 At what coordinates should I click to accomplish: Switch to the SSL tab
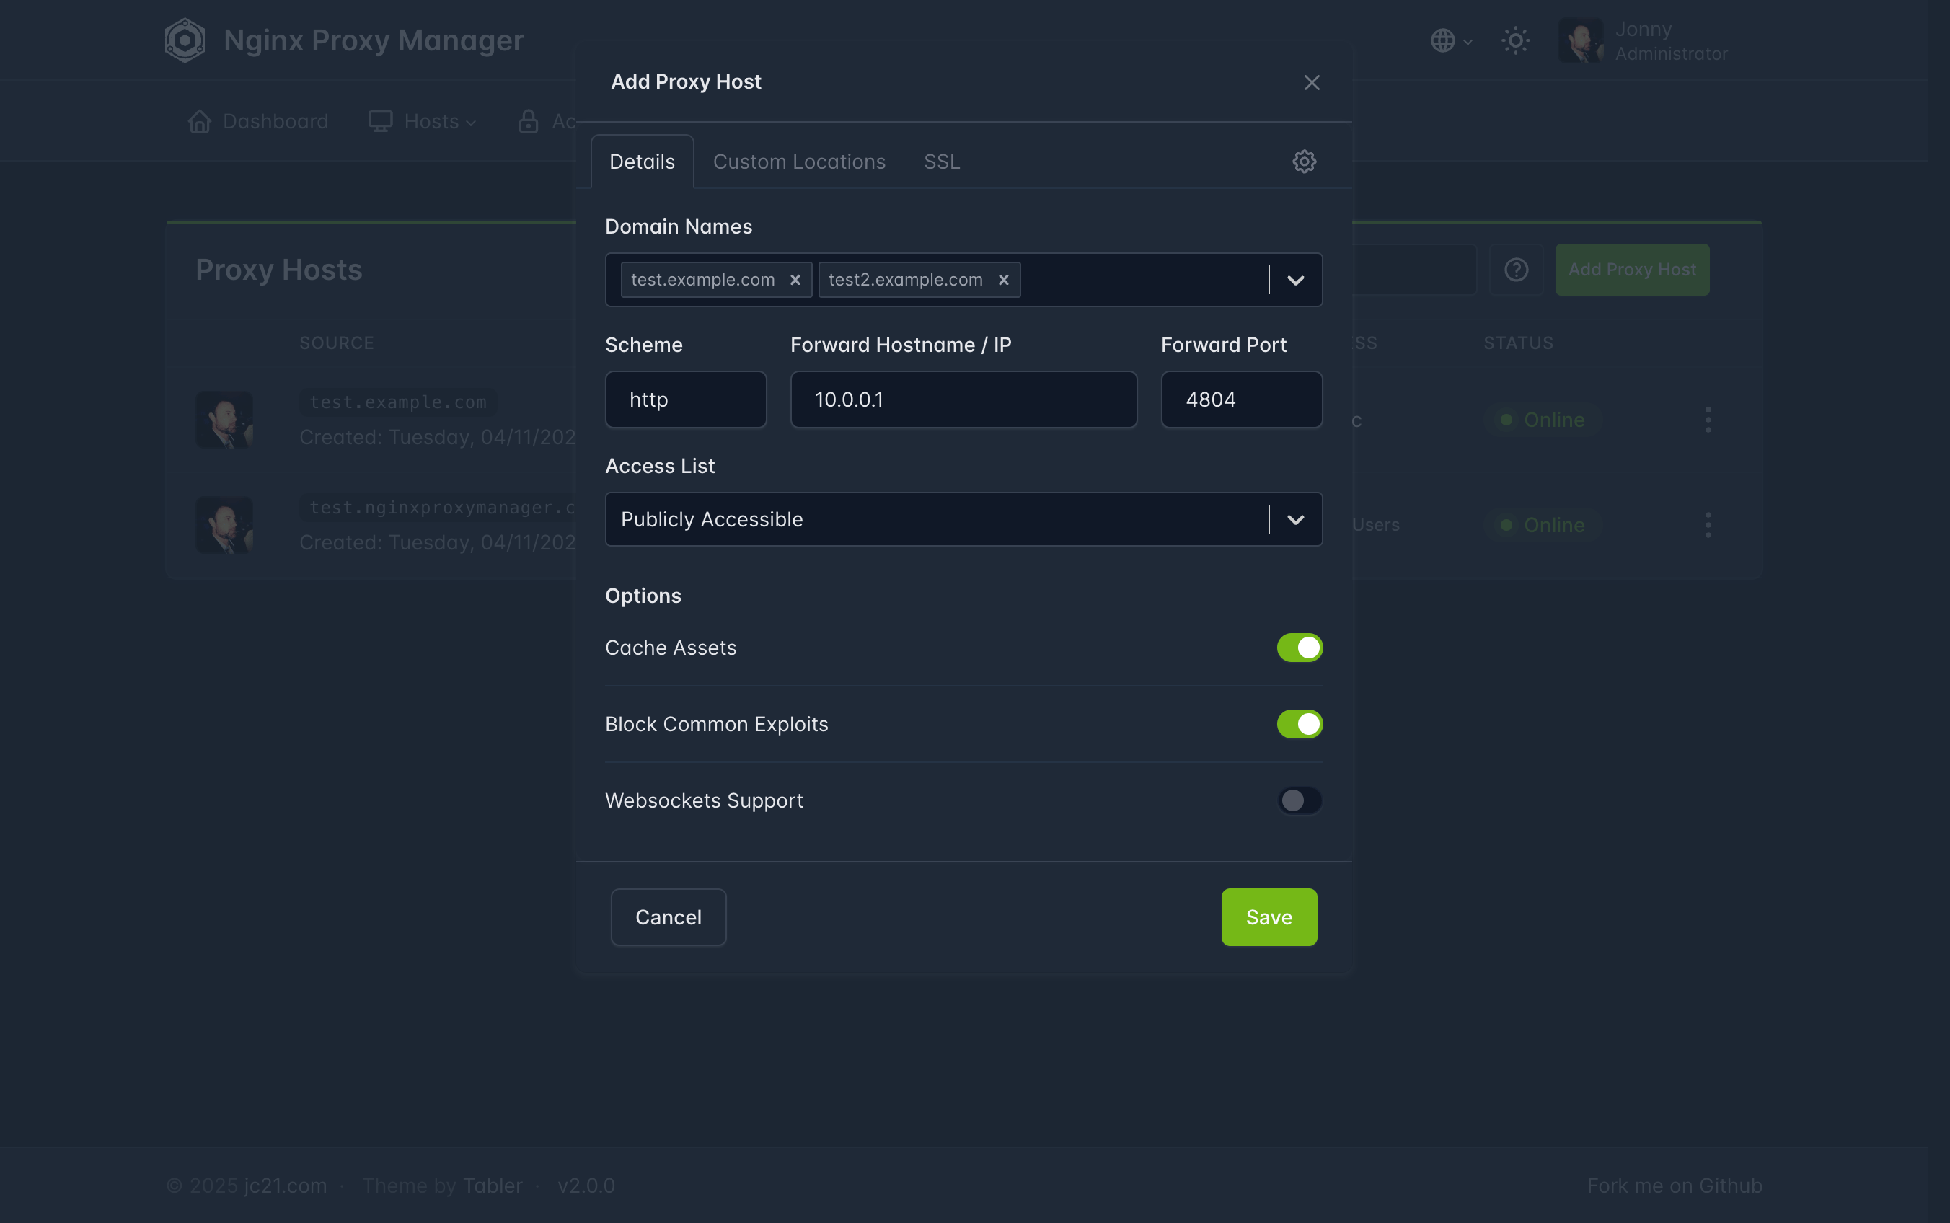941,162
